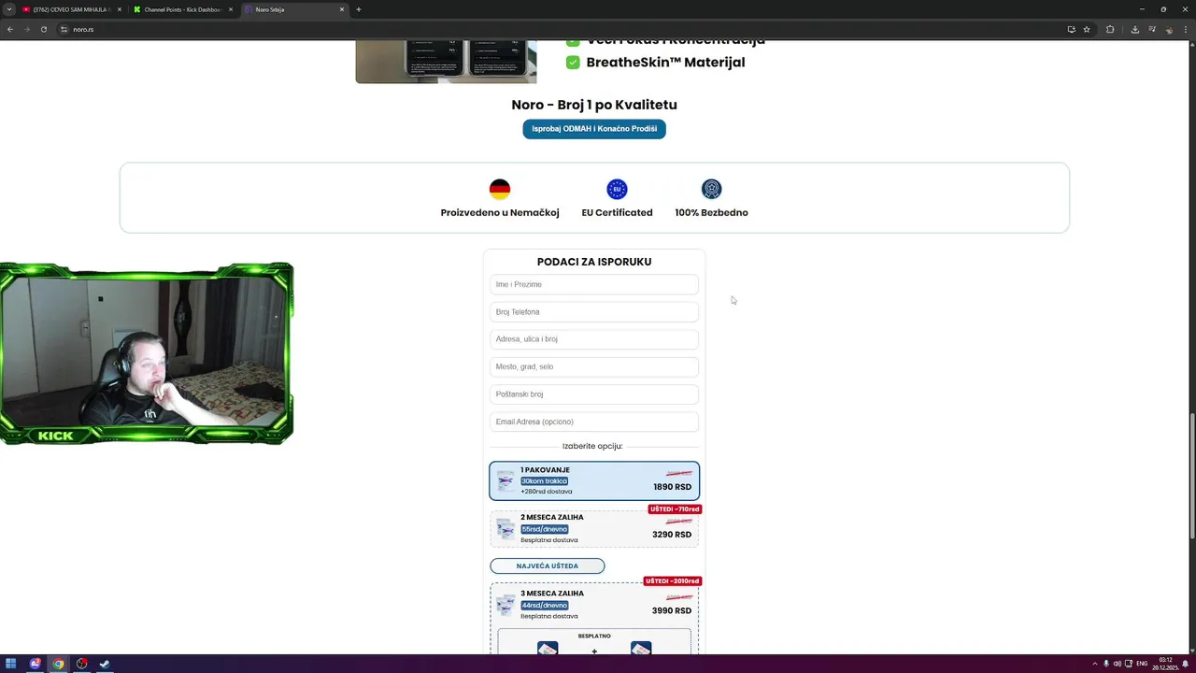Open the tab search dropdown arrow
Screen dimensions: 1196x673
tap(9, 9)
